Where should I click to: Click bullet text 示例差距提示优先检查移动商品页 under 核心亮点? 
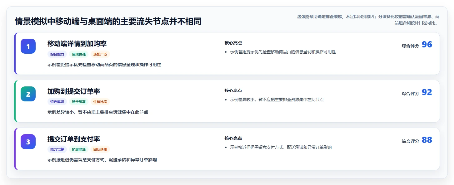coord(283,52)
